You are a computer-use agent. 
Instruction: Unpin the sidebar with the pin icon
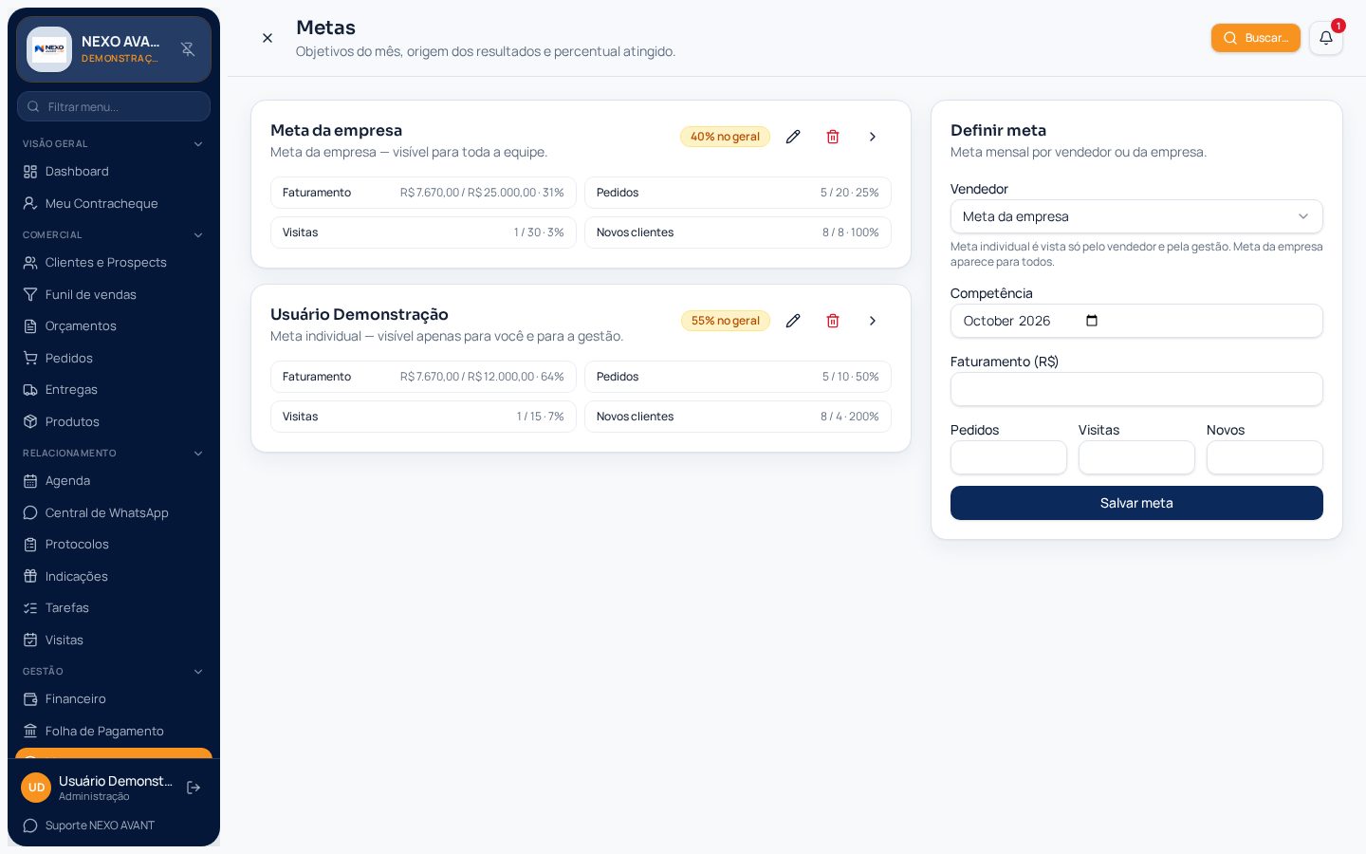(188, 49)
